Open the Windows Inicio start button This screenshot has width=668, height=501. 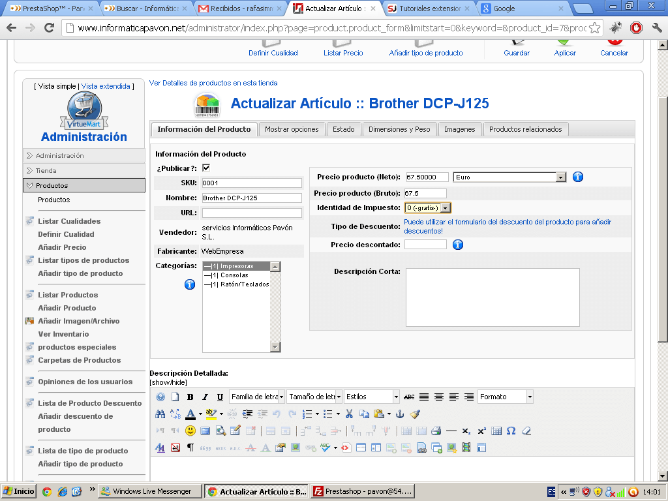pos(18,492)
